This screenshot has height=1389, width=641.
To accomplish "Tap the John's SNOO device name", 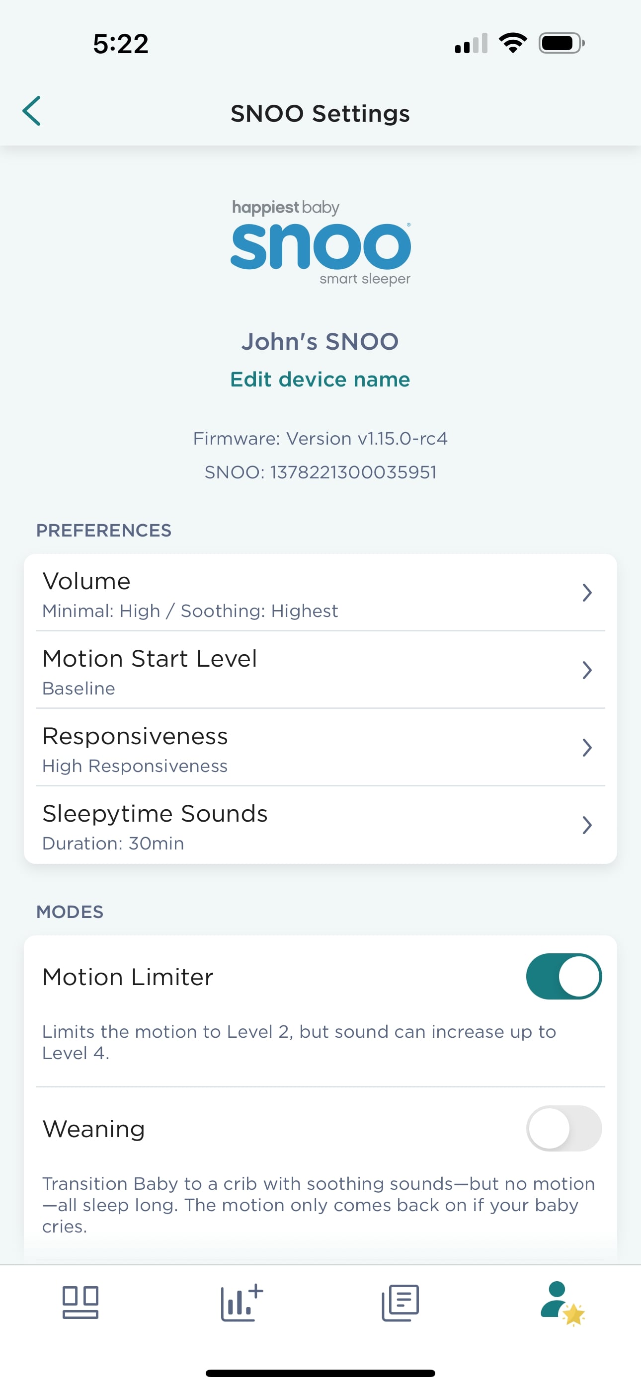I will (x=320, y=342).
